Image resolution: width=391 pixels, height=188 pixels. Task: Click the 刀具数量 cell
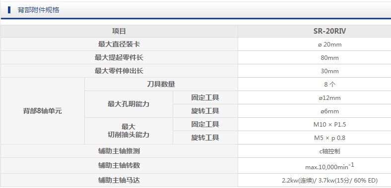tap(161, 84)
